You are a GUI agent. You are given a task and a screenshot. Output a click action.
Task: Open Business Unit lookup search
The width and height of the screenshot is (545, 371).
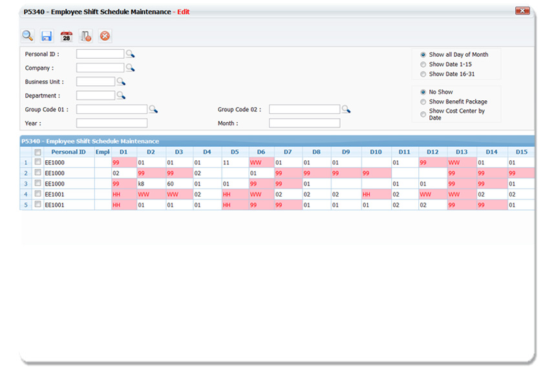121,81
